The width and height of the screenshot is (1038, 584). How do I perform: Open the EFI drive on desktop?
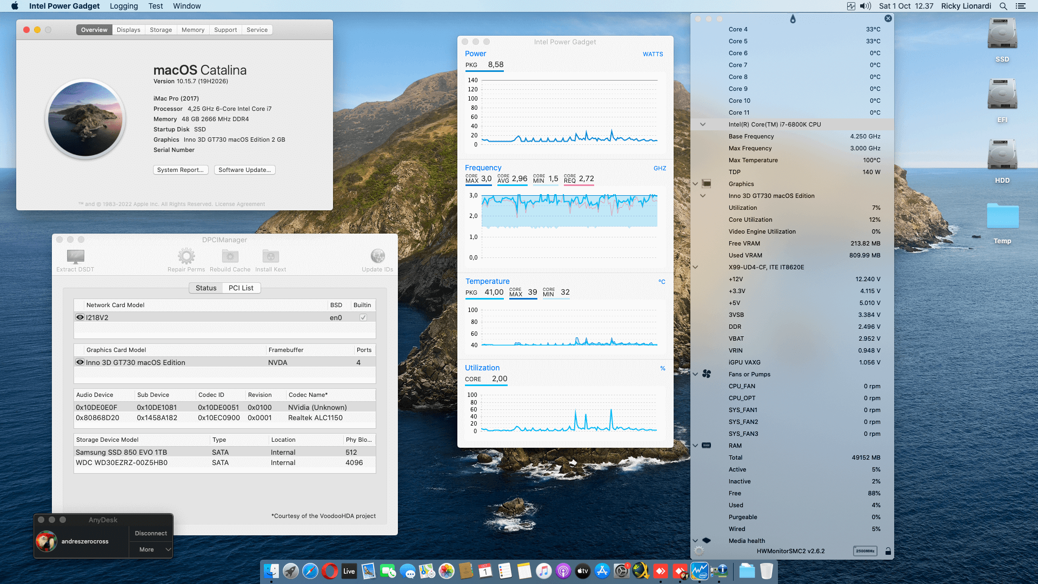pyautogui.click(x=1002, y=95)
